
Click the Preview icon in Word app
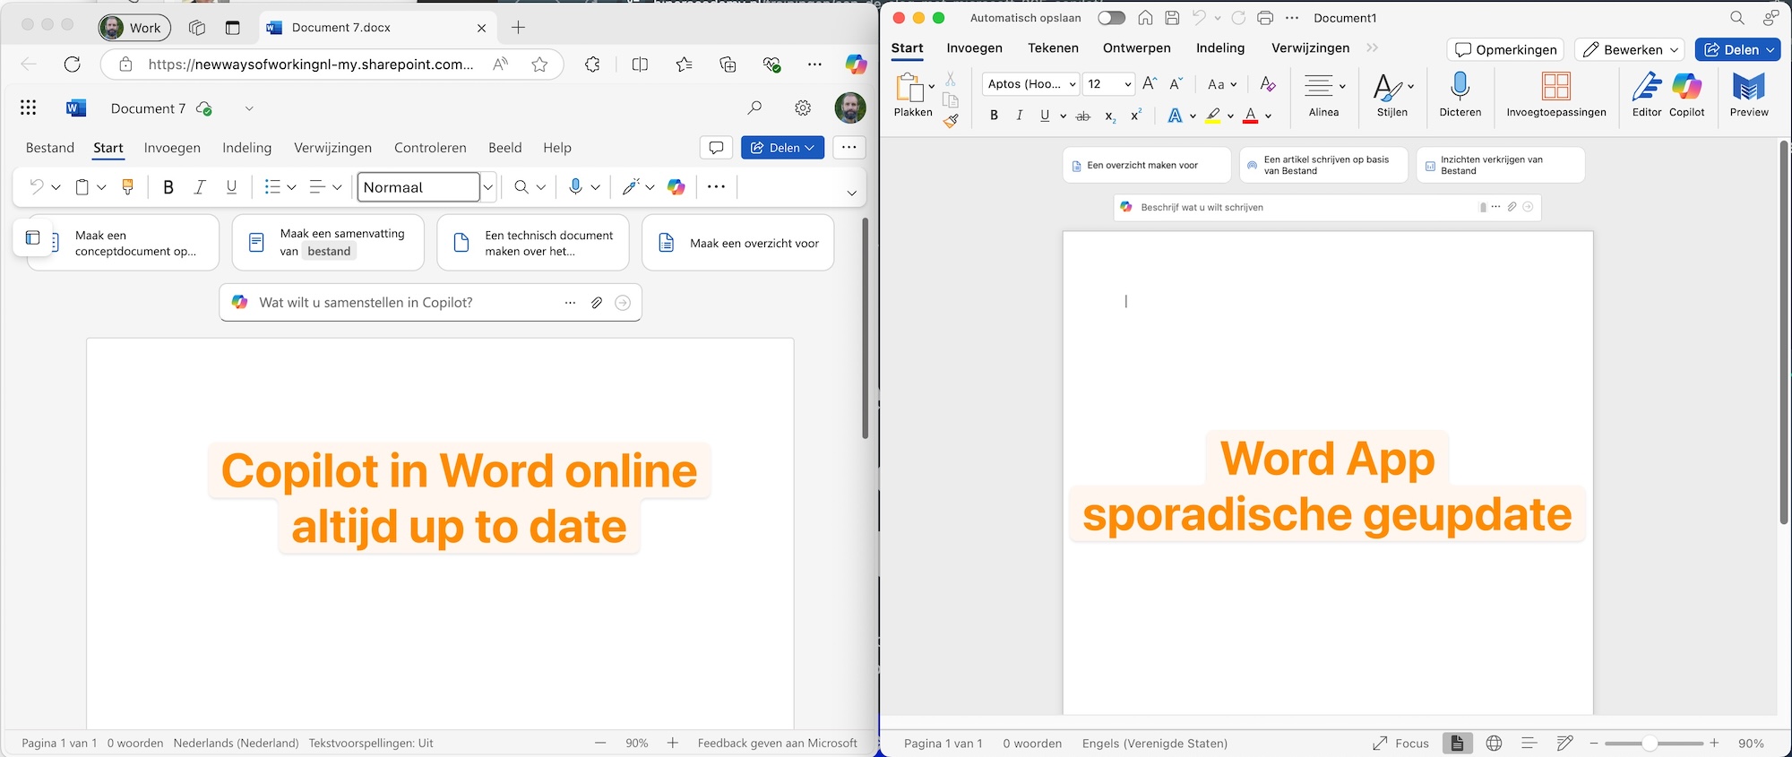click(x=1749, y=95)
